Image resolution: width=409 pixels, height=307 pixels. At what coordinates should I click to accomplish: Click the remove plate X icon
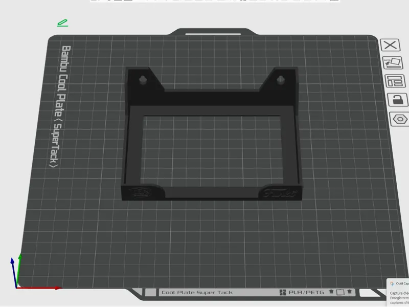[x=390, y=45]
